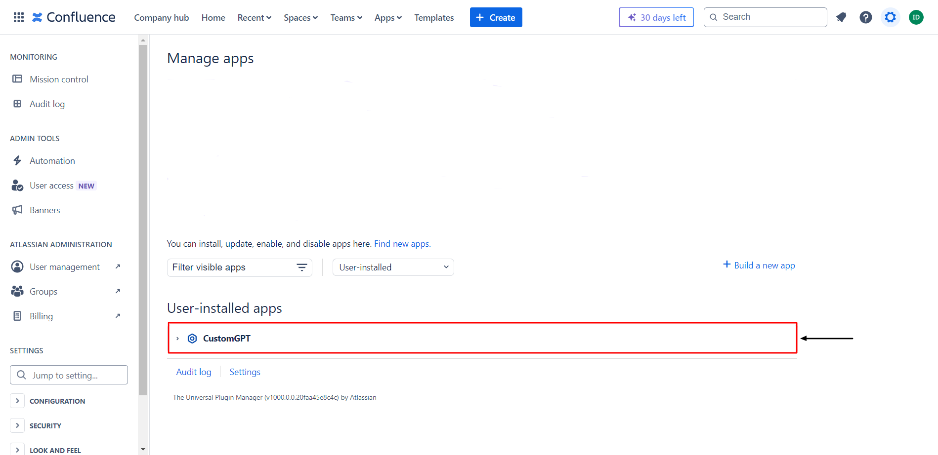Click the Automation lightning bolt icon

[17, 160]
